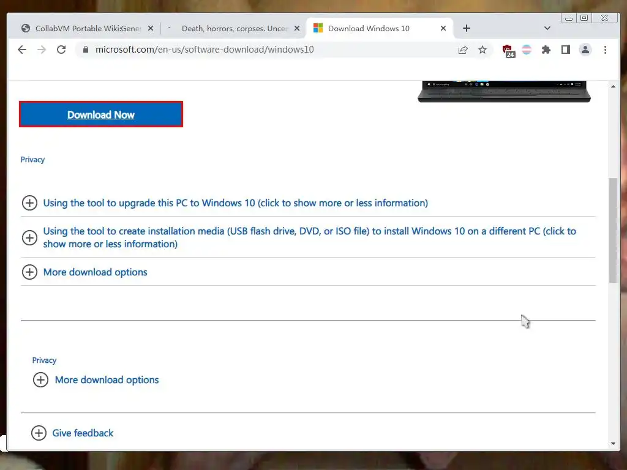Maximize the Chrome window
Viewport: 627px width, 470px height.
[584, 18]
